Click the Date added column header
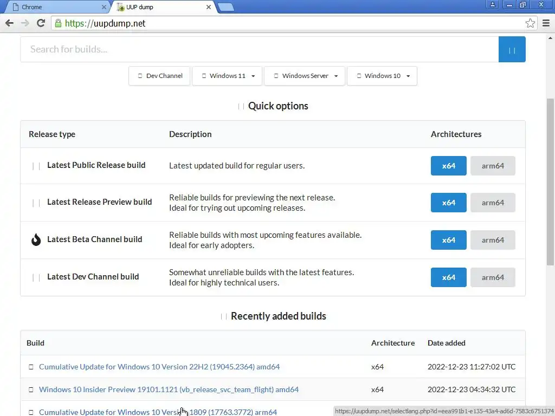 coord(447,343)
